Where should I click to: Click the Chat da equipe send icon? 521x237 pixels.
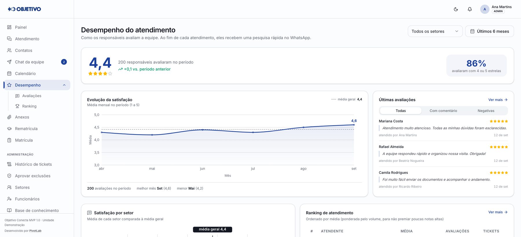point(9,62)
